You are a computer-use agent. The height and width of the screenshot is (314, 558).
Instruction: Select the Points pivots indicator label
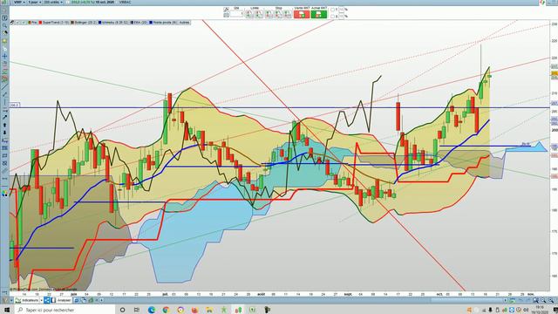point(163,23)
